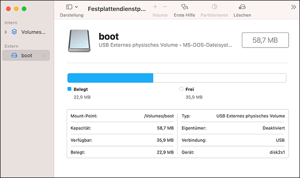The width and height of the screenshot is (300, 178).
Task: Click the 58,7 MB capacity box
Action: pyautogui.click(x=265, y=40)
